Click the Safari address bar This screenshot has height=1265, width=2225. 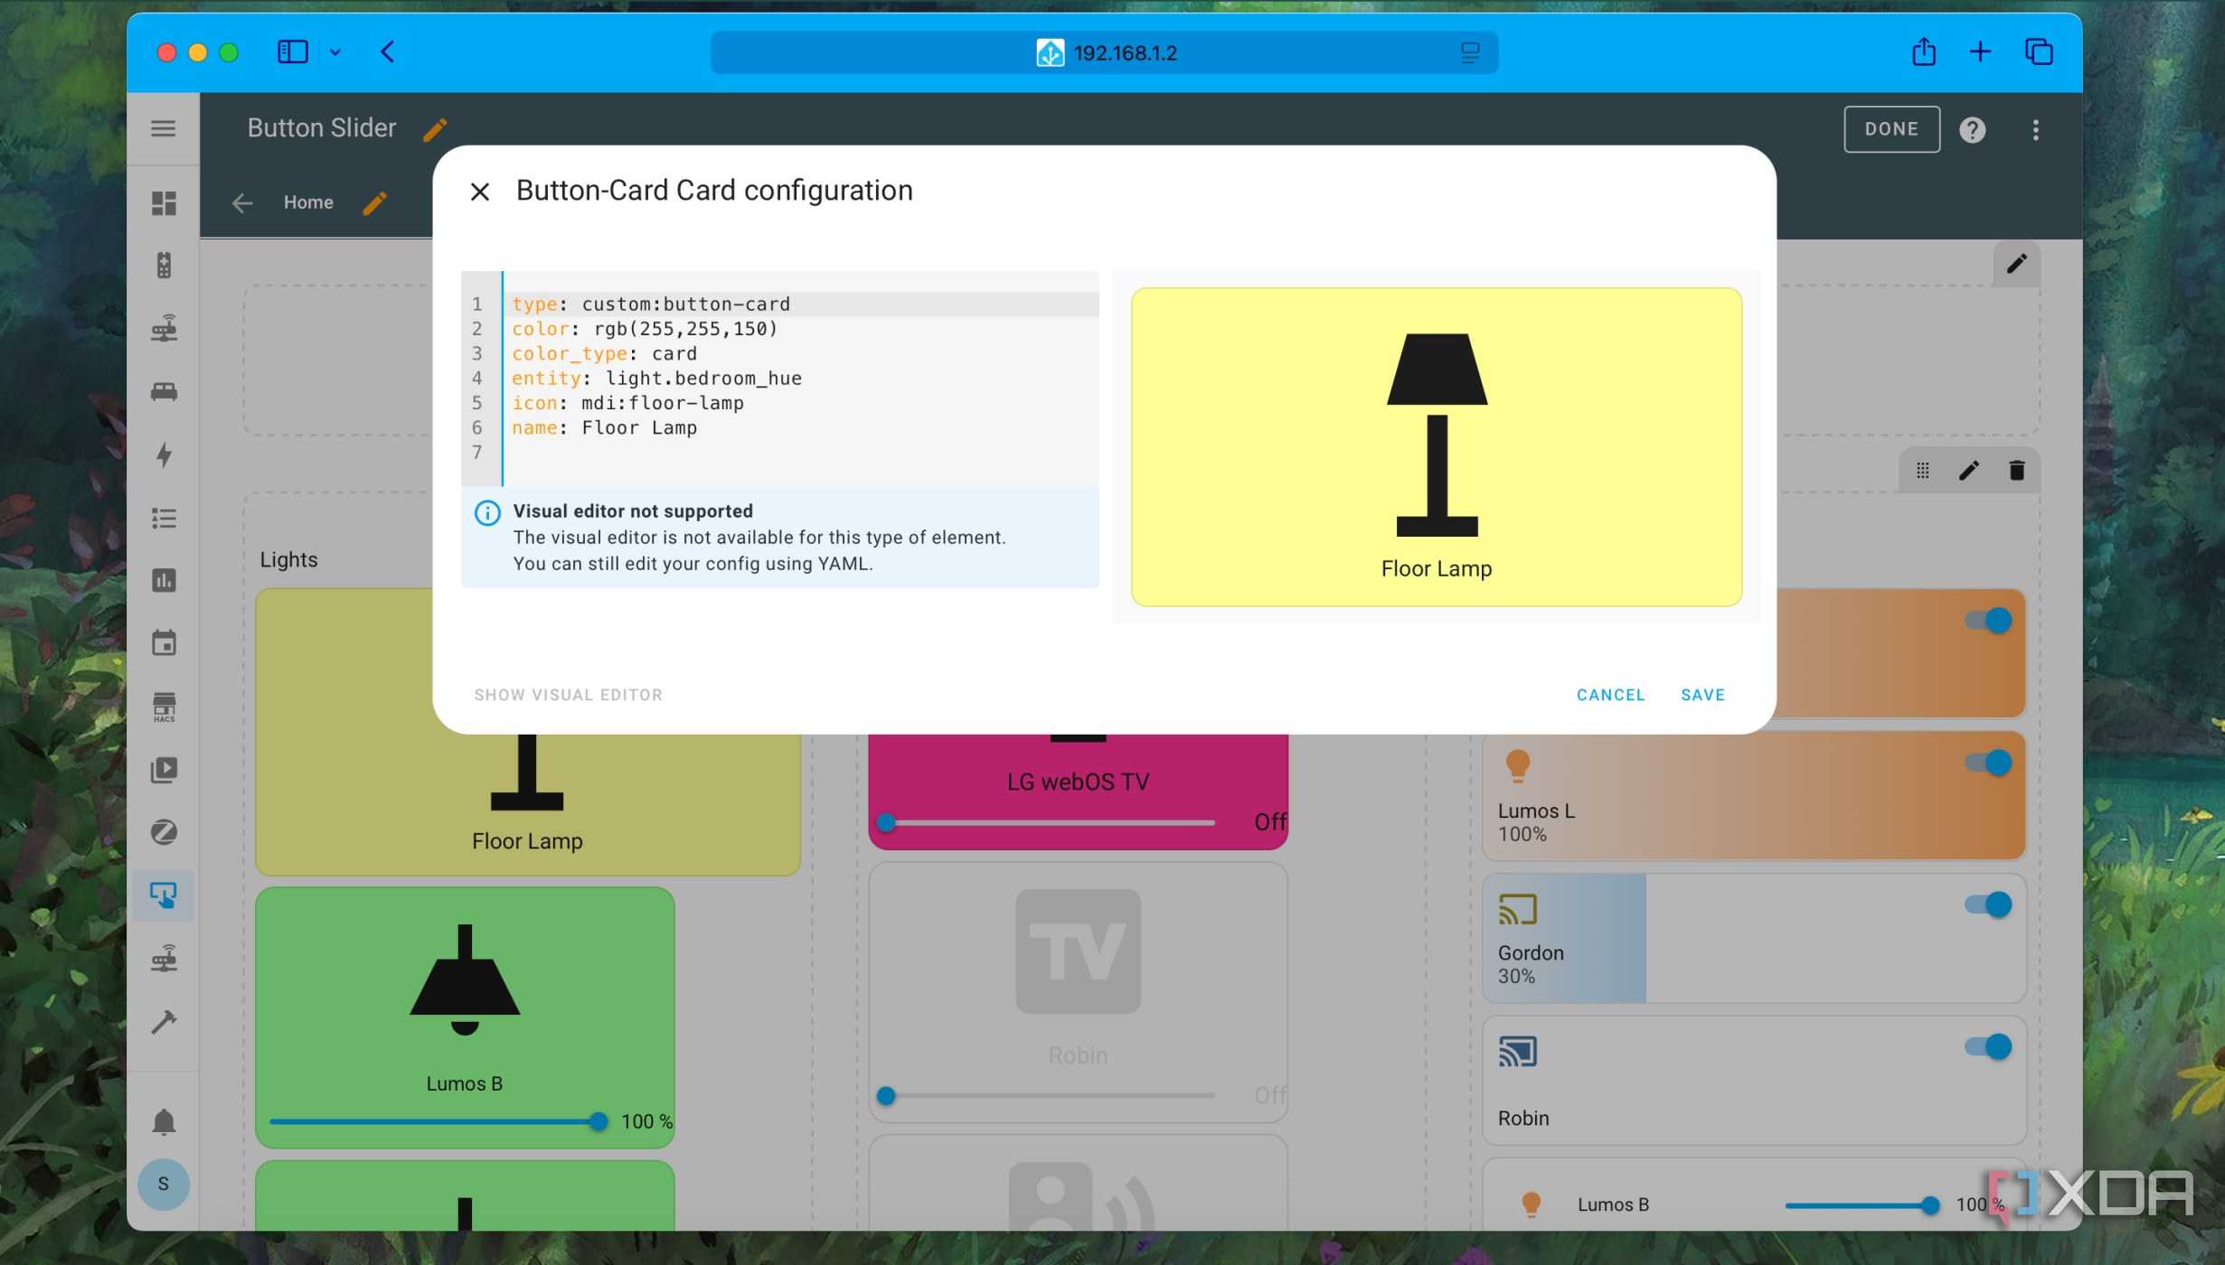pyautogui.click(x=1104, y=52)
